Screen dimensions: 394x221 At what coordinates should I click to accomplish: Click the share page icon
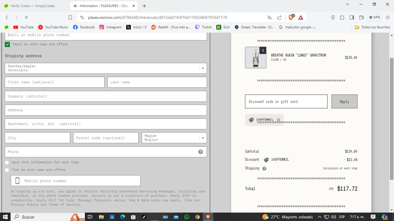pyautogui.click(x=279, y=18)
